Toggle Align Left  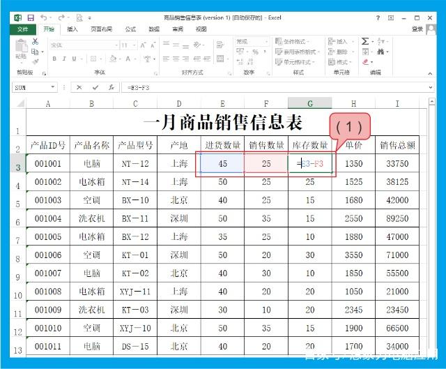tap(167, 59)
